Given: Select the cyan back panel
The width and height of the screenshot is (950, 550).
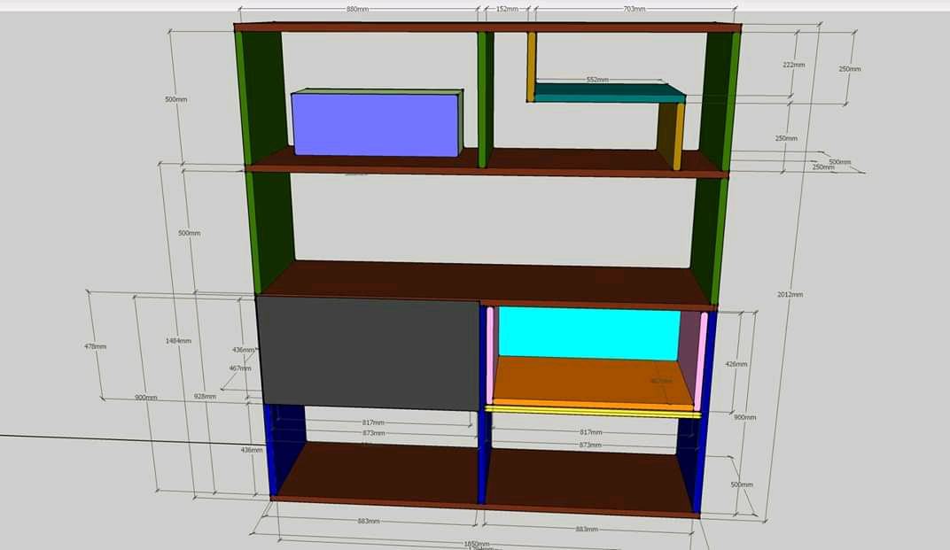Looking at the screenshot, I should click(589, 333).
